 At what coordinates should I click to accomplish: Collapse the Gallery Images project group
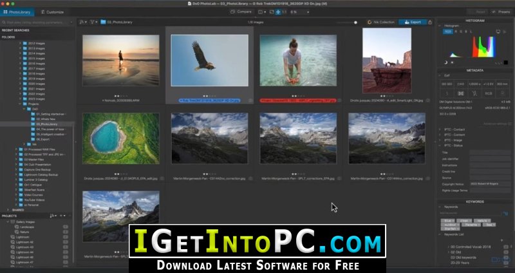(x=8, y=222)
